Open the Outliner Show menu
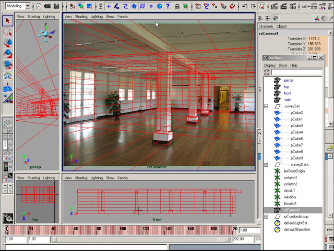Image resolution: width=334 pixels, height=251 pixels. (x=283, y=66)
